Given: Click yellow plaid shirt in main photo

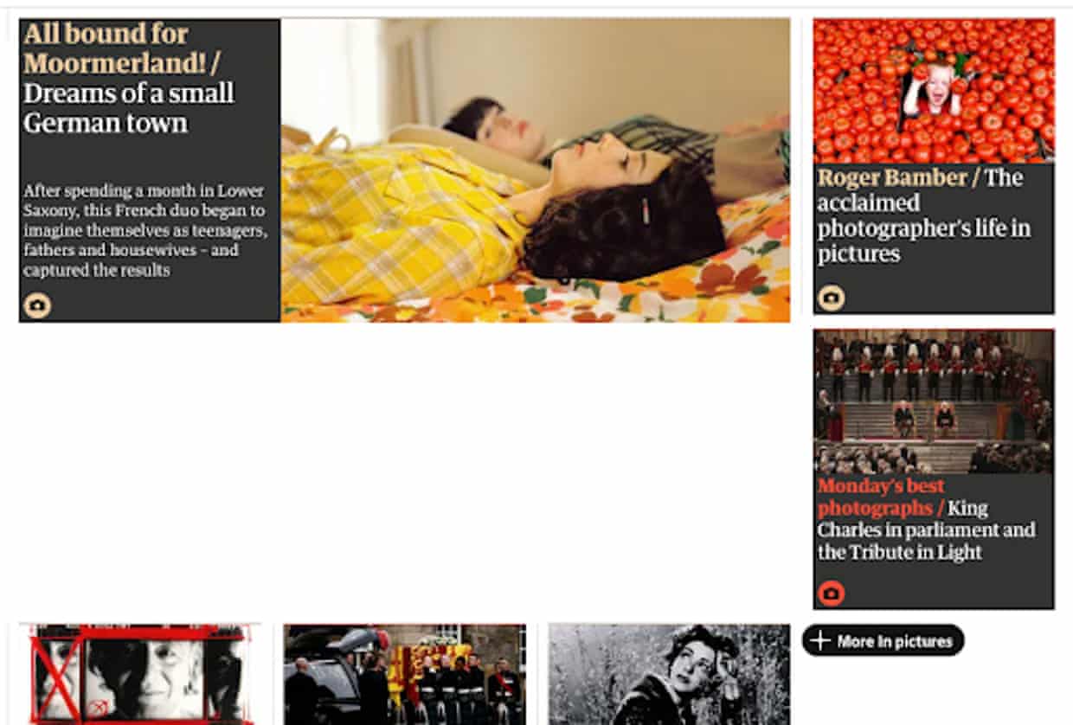Looking at the screenshot, I should click(x=398, y=221).
